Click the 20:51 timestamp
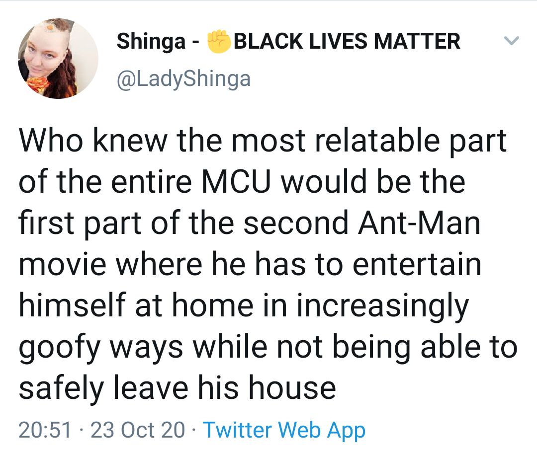537x451 pixels. coord(45,430)
